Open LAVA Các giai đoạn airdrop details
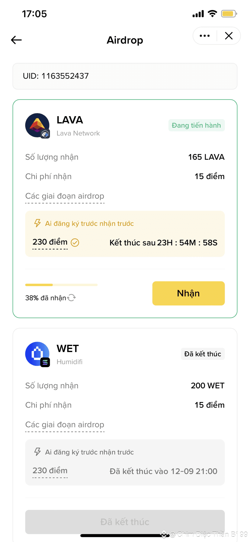The image size is (250, 542). (65, 196)
